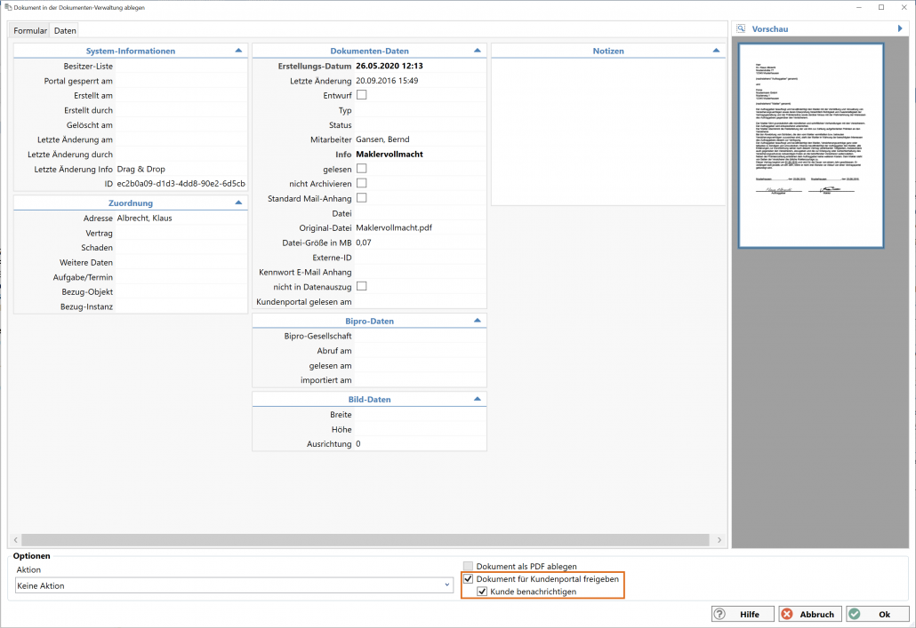The height and width of the screenshot is (628, 916).
Task: Uncheck 'Kunde benachrichtigen'
Action: click(482, 592)
